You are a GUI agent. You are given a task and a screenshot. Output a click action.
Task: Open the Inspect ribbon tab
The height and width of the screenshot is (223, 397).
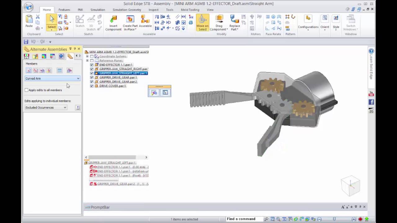pos(154,10)
